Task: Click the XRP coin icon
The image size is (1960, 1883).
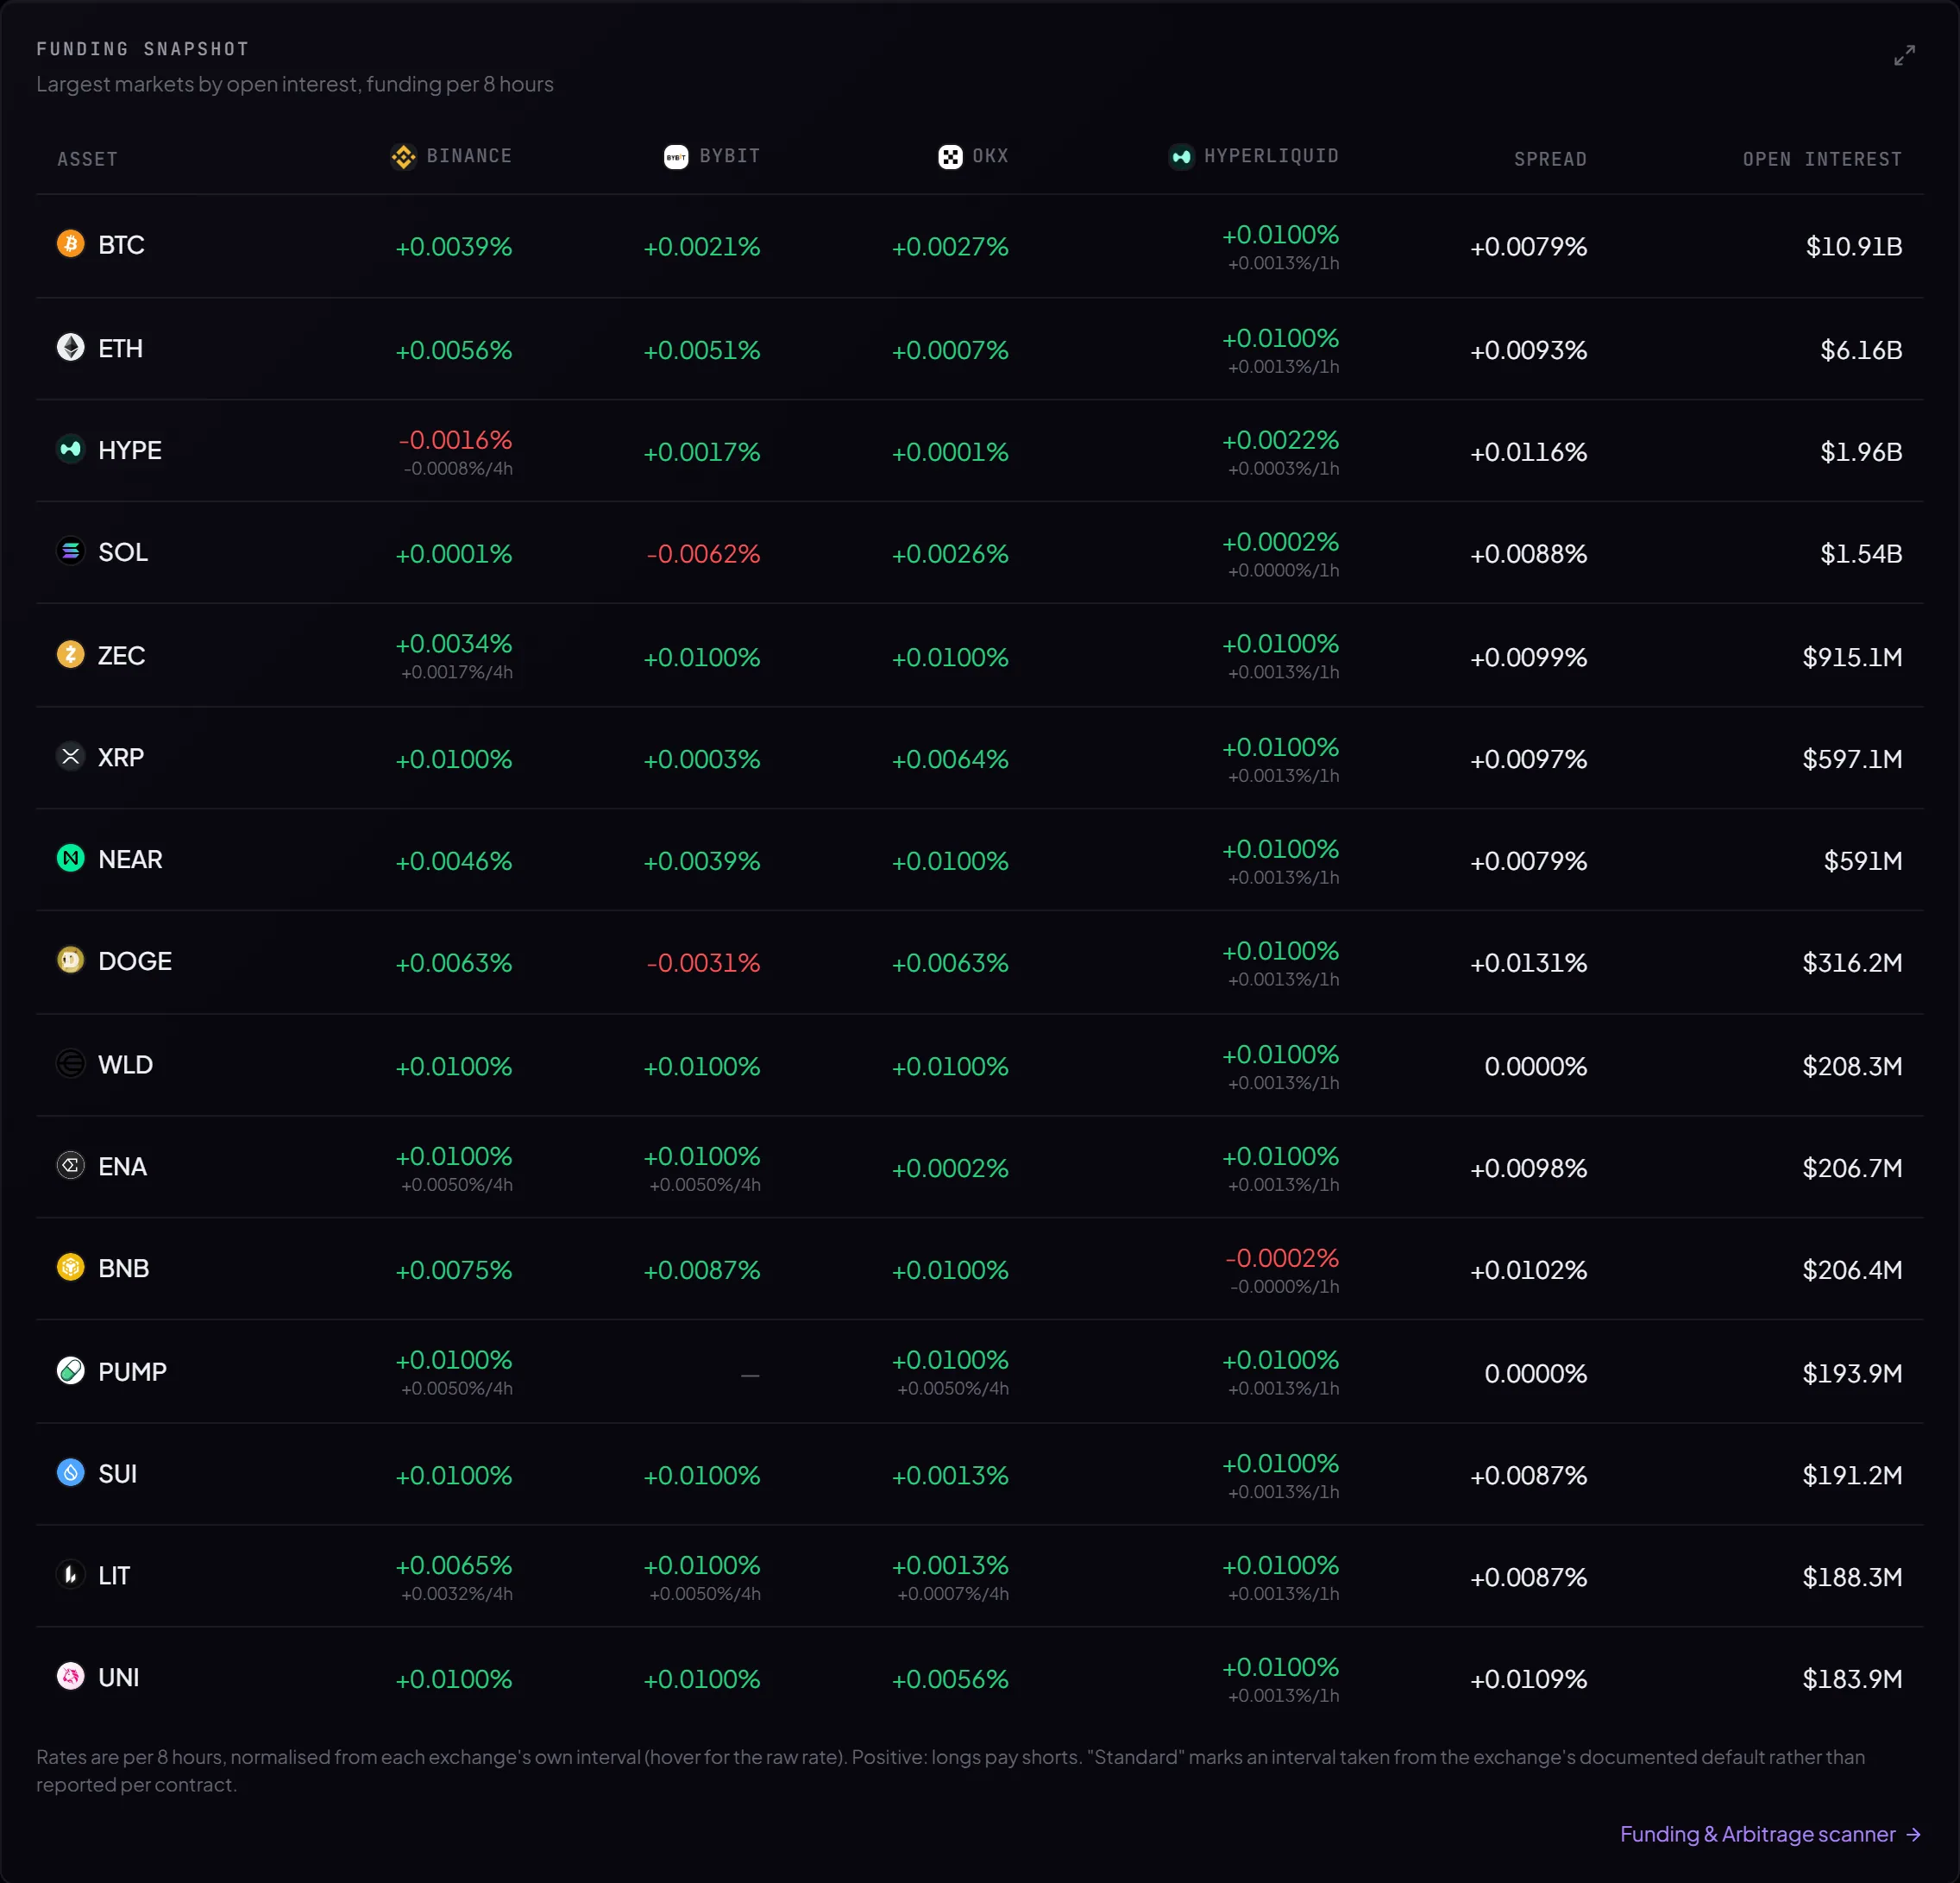Action: [x=71, y=757]
